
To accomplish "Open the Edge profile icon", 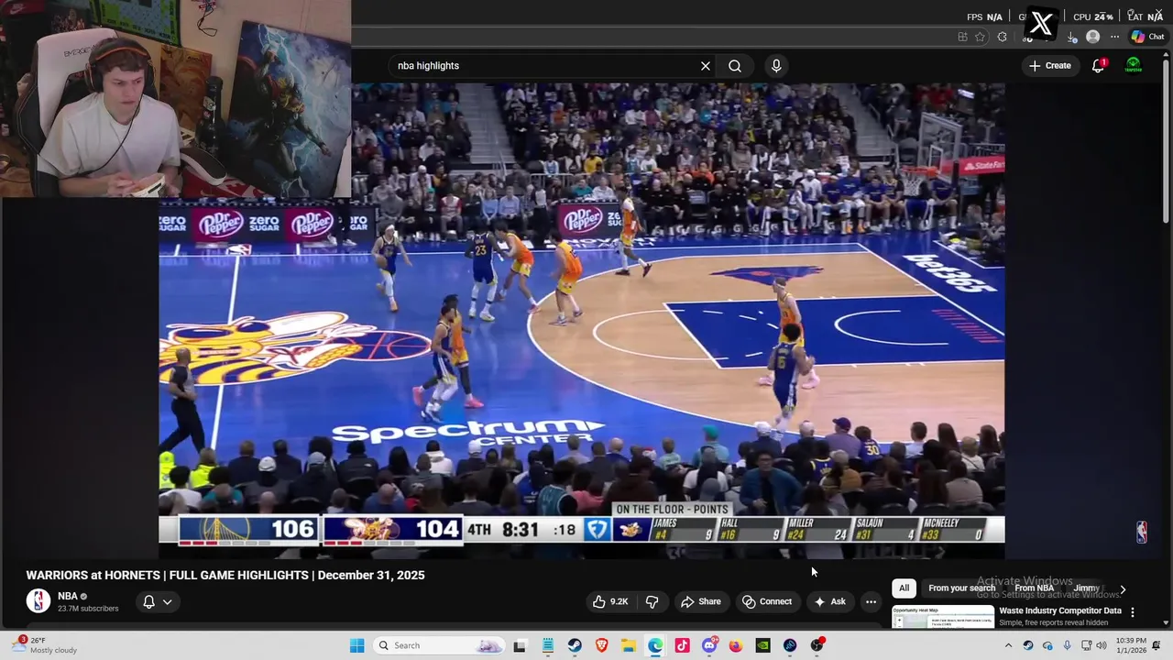I will [1092, 37].
